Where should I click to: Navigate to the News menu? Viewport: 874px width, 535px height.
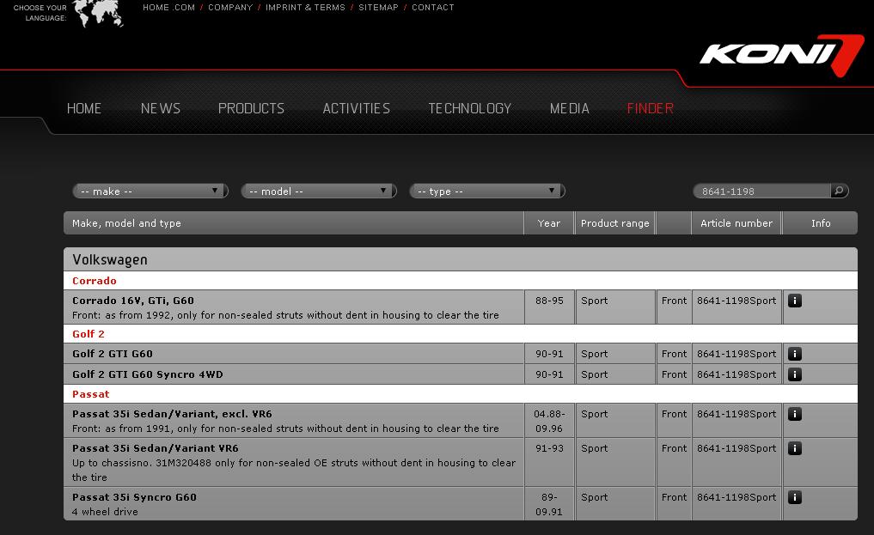161,108
